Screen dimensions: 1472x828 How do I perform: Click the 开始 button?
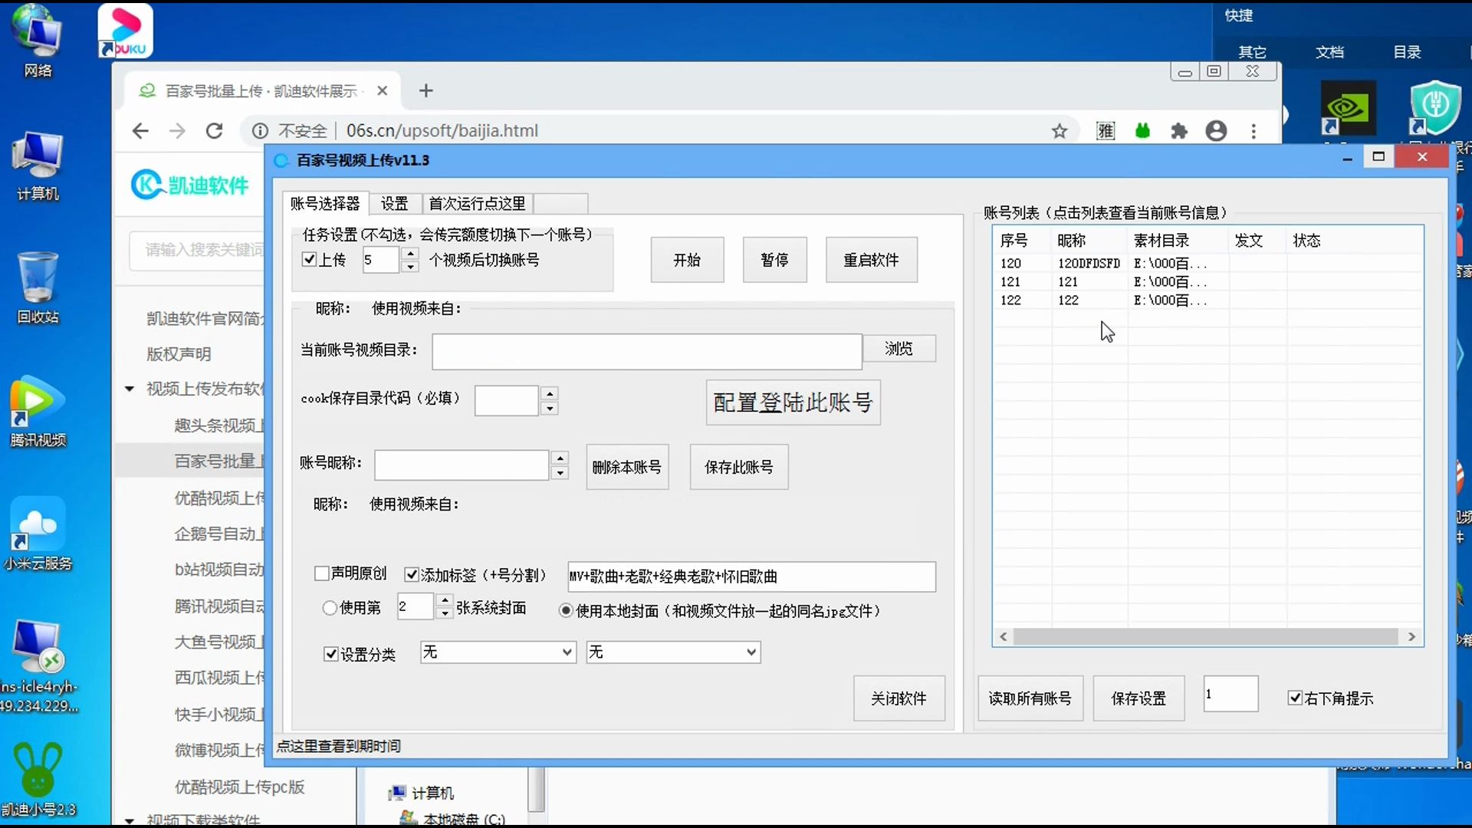point(687,260)
